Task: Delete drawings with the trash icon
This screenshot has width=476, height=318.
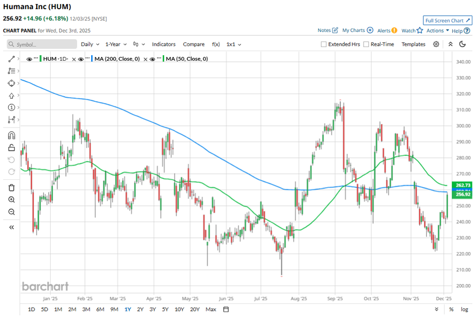Action: point(12,187)
